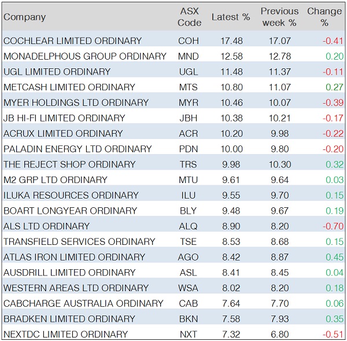Click the ASX Code column header

(189, 17)
